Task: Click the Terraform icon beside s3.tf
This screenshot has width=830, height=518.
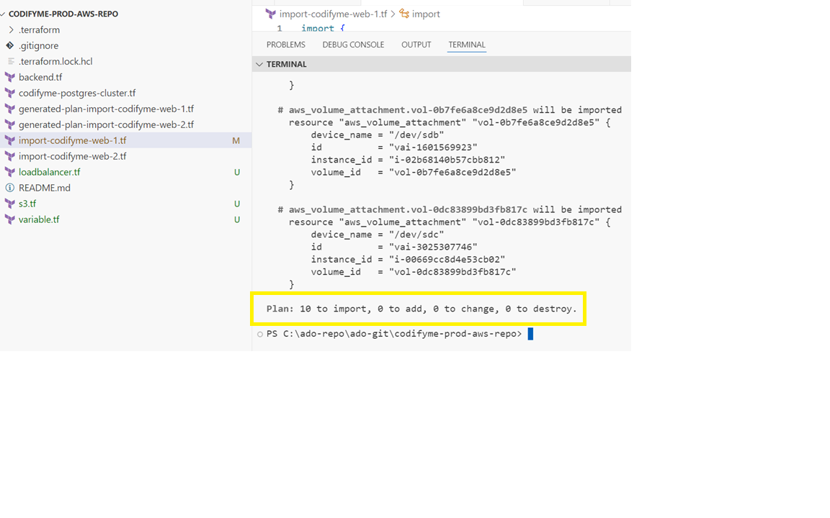Action: pos(10,204)
